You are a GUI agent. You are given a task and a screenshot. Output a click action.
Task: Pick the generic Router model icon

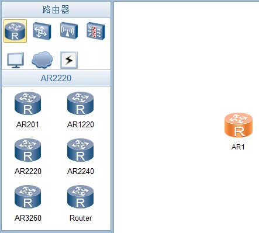(80, 197)
